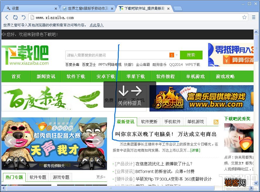Open 游戏攻略 navigation item
This screenshot has width=260, height=192.
(225, 76)
